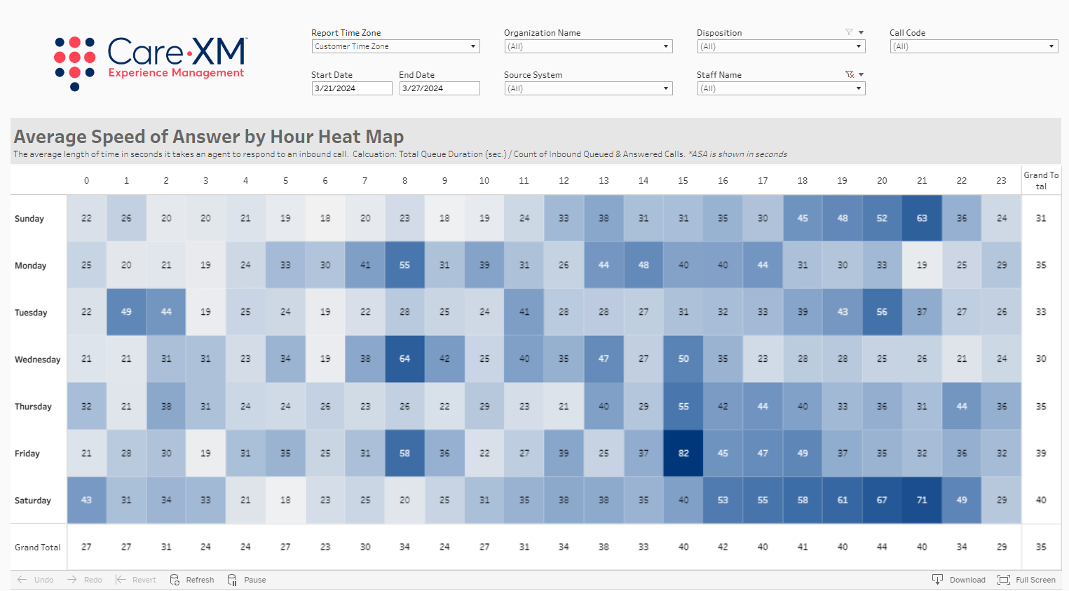Click the Refresh data icon

175,580
